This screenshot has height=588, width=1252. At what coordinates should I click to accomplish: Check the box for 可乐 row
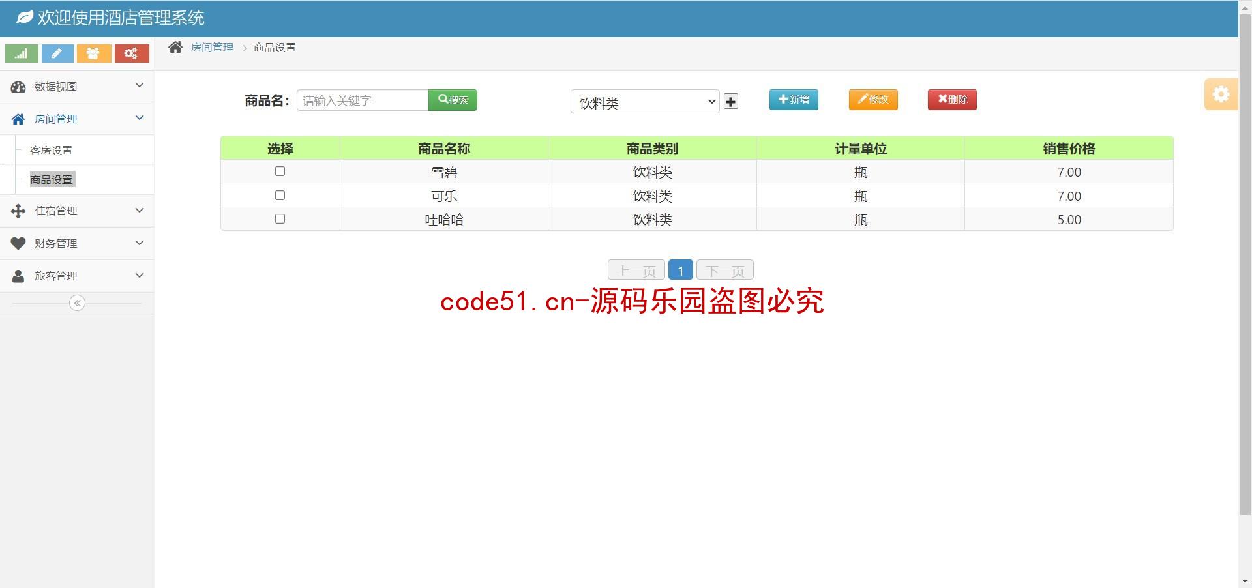(280, 195)
